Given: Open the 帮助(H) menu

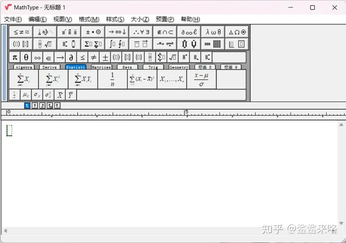Looking at the screenshot, I should (x=190, y=19).
